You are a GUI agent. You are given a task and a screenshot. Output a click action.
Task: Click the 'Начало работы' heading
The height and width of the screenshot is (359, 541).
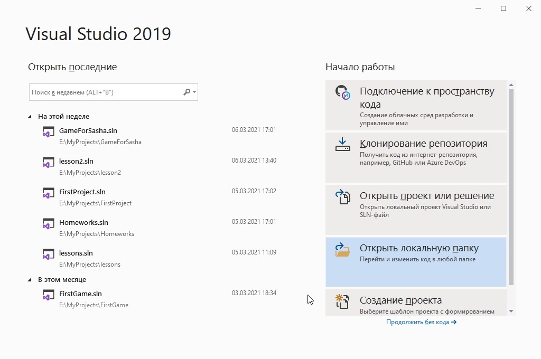[x=360, y=67]
